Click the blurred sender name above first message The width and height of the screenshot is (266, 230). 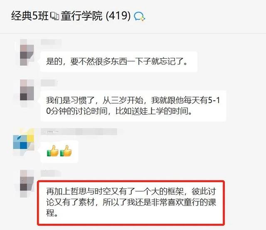click(51, 42)
